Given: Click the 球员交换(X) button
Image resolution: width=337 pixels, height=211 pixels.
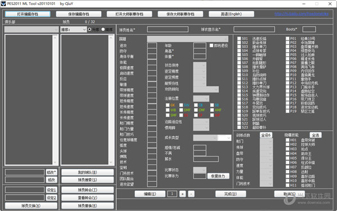Looking at the screenshot, I should 31,206.
